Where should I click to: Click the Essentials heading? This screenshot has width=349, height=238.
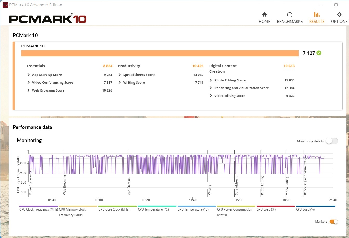[x=36, y=66]
